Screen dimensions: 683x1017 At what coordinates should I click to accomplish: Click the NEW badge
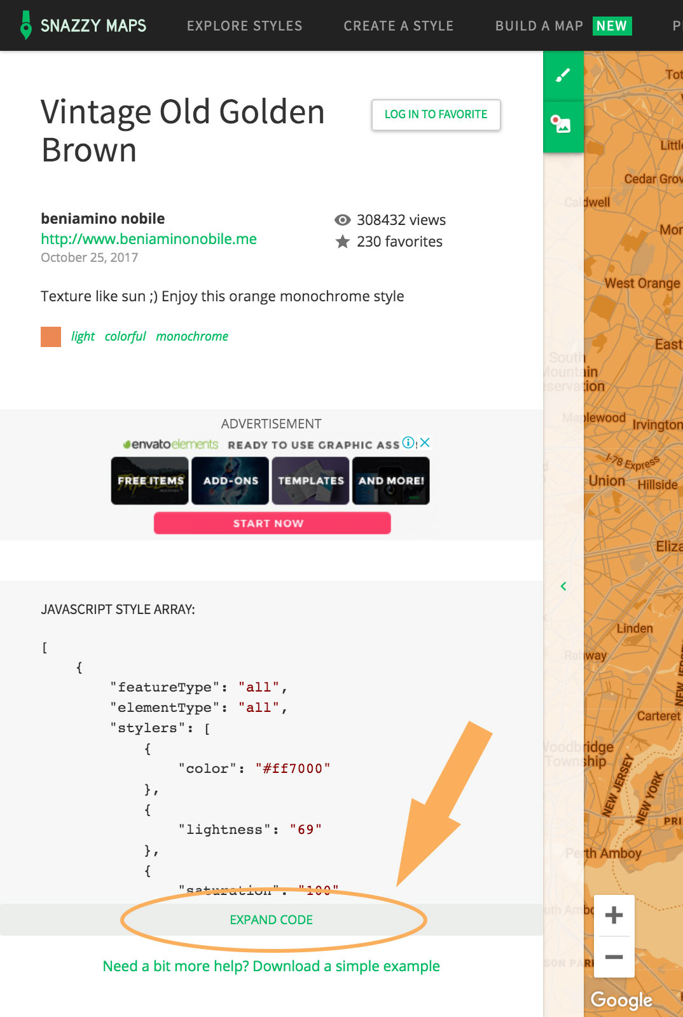tap(612, 26)
